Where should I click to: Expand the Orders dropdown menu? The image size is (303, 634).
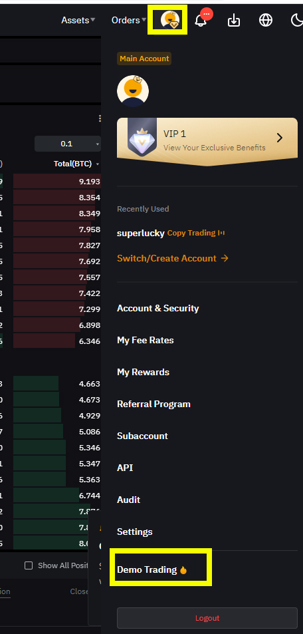click(129, 20)
